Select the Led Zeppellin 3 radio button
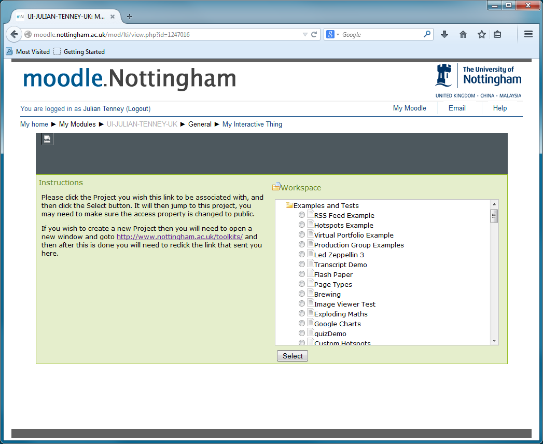 point(302,254)
